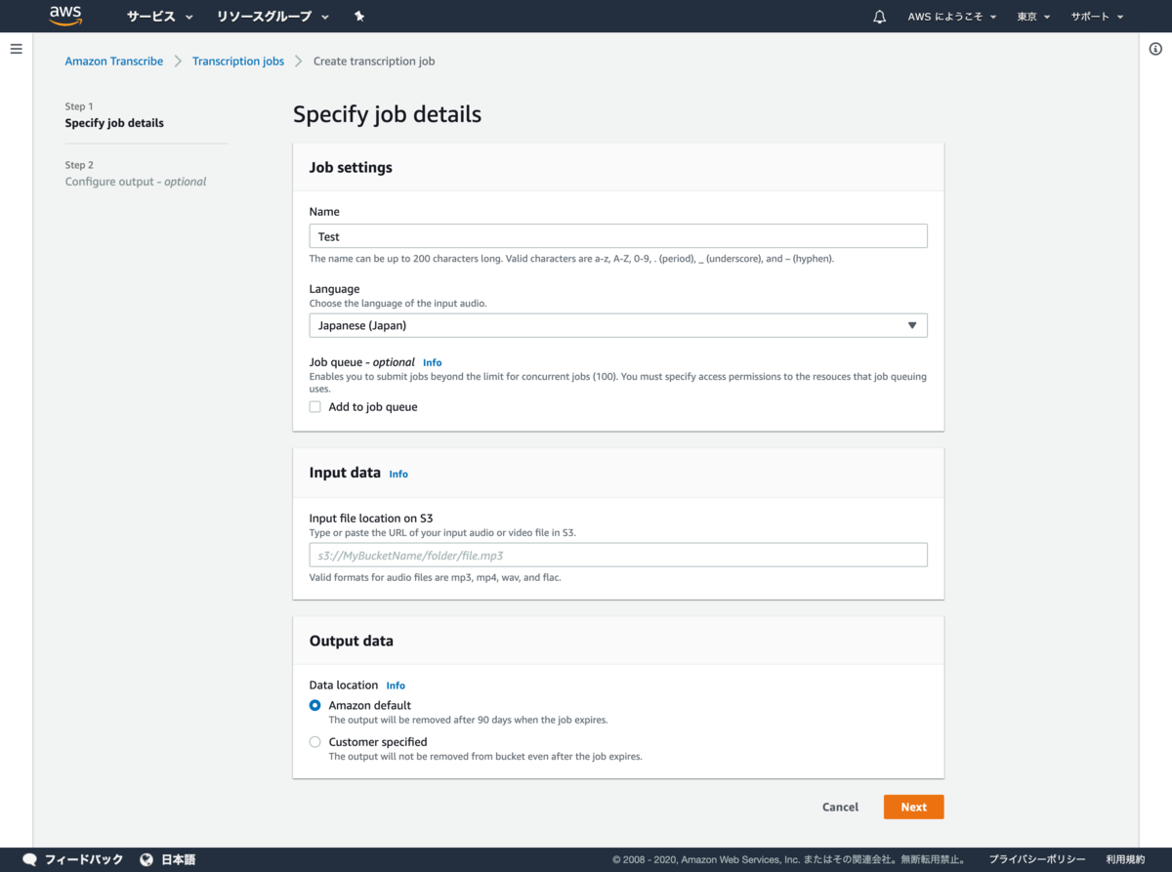The image size is (1172, 872).
Task: Select the Amazon default radio option
Action: [x=315, y=705]
